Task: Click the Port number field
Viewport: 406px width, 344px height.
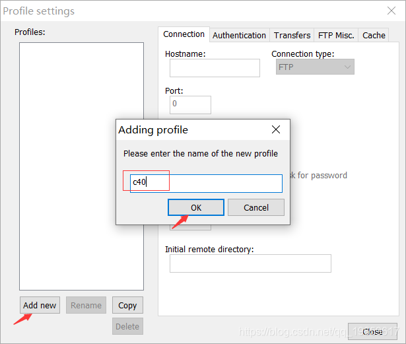Action: tap(190, 105)
